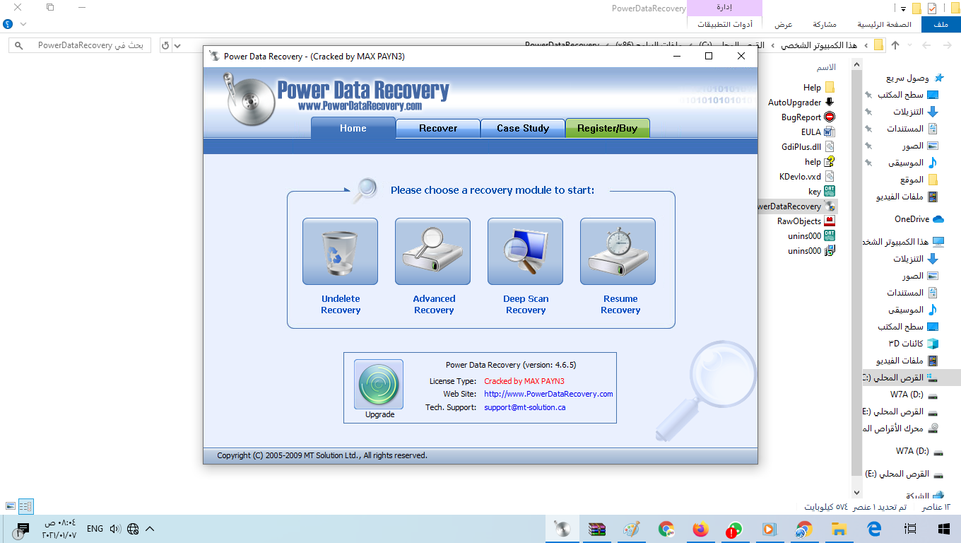Open الموقع folder in navigation pane

(918, 180)
